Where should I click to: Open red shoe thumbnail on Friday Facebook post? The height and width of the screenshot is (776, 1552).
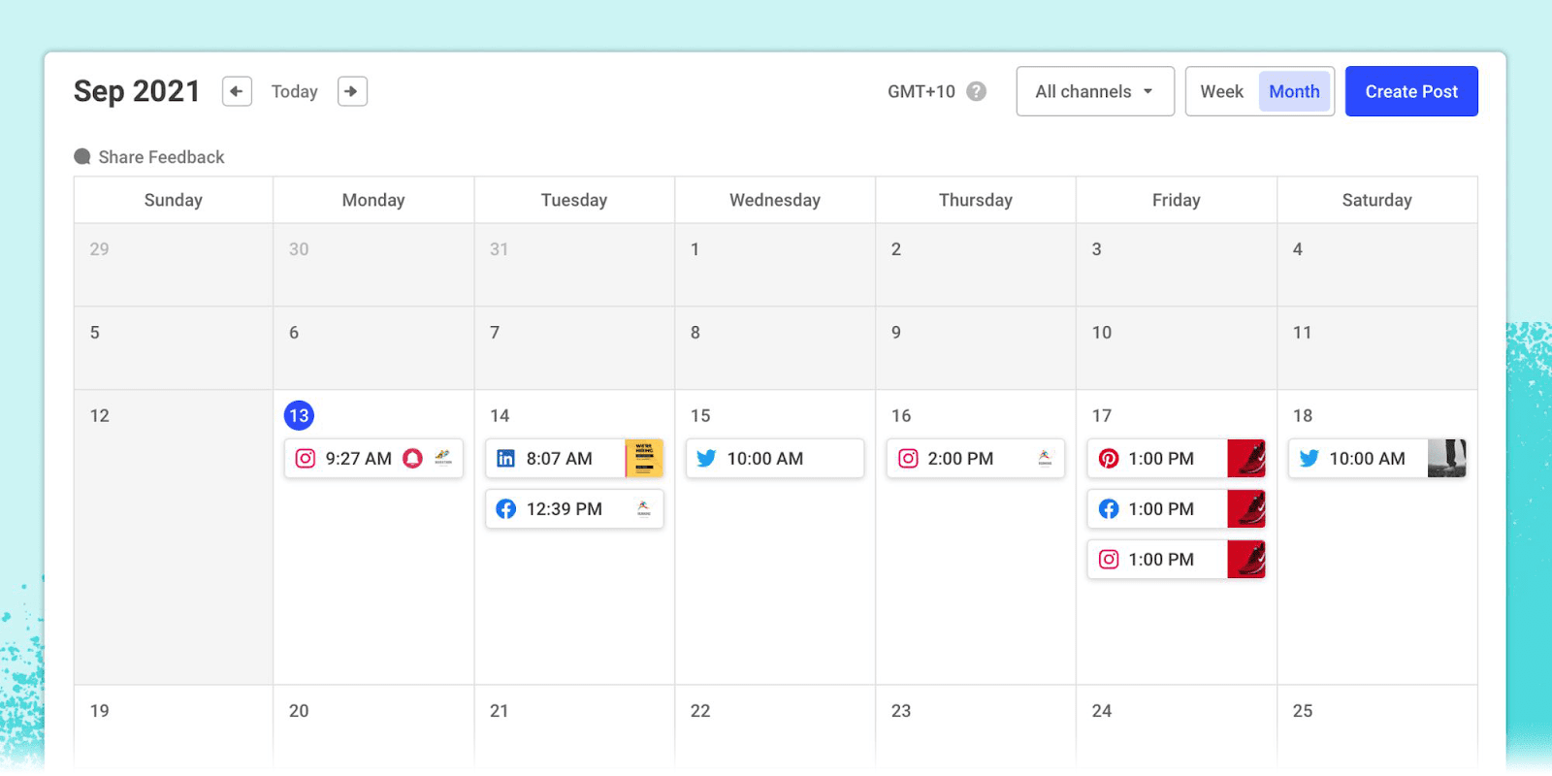click(x=1246, y=509)
